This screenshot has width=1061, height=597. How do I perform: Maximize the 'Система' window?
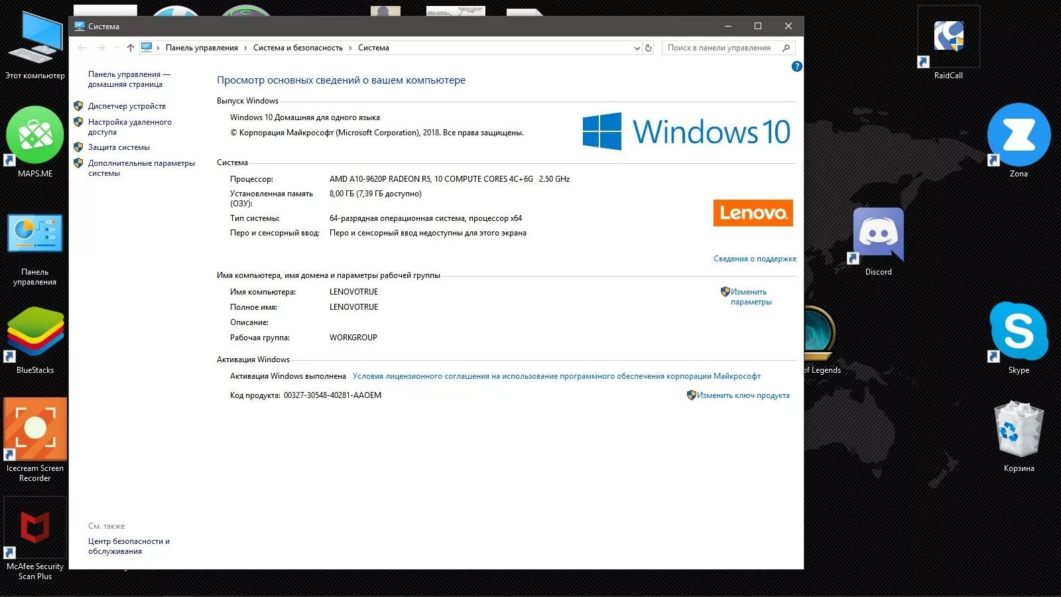[758, 27]
